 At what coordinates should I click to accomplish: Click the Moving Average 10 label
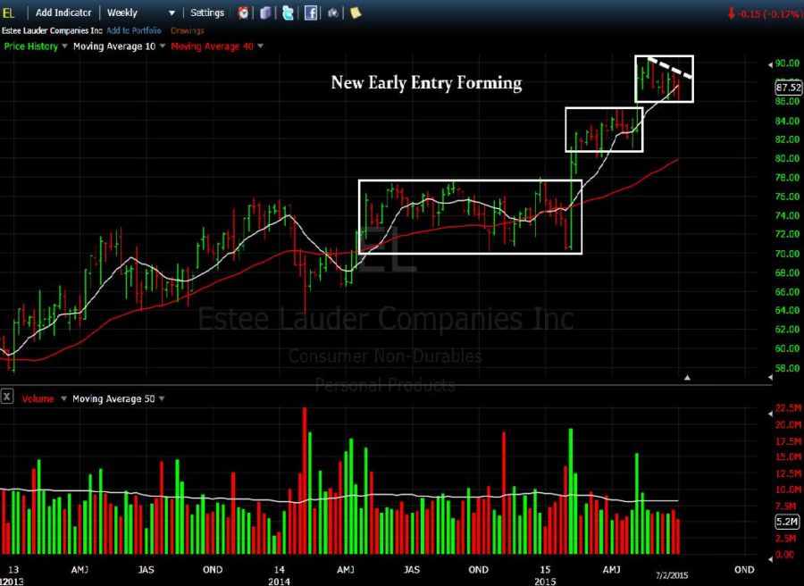point(114,46)
